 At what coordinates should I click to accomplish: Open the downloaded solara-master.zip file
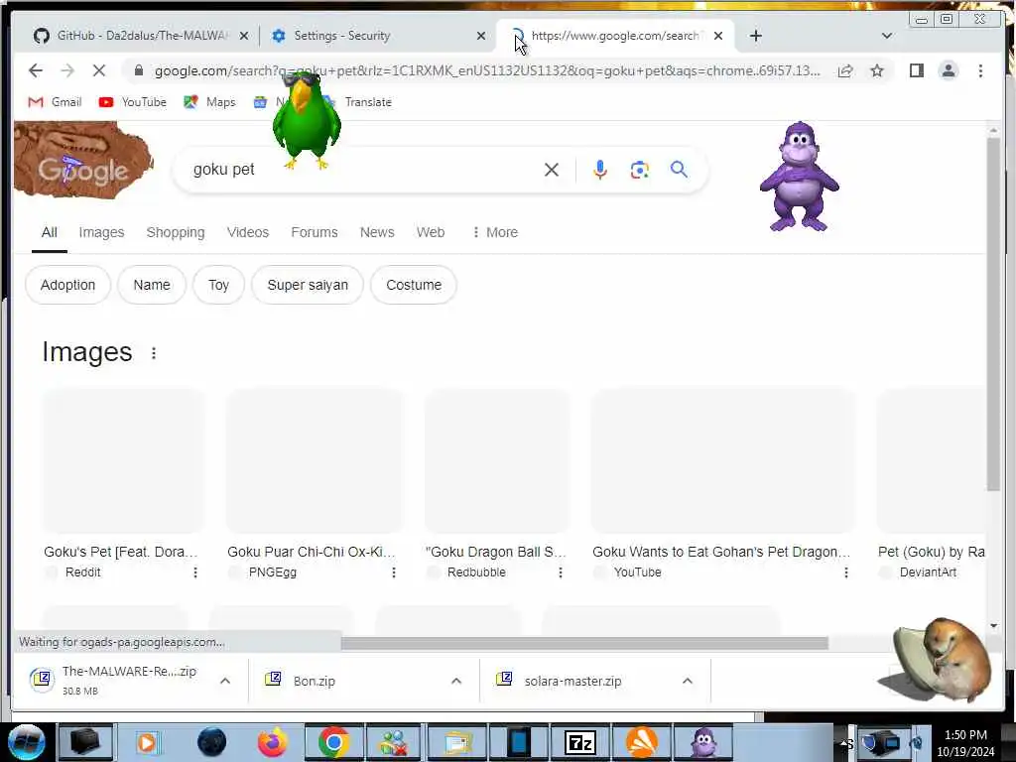572,681
